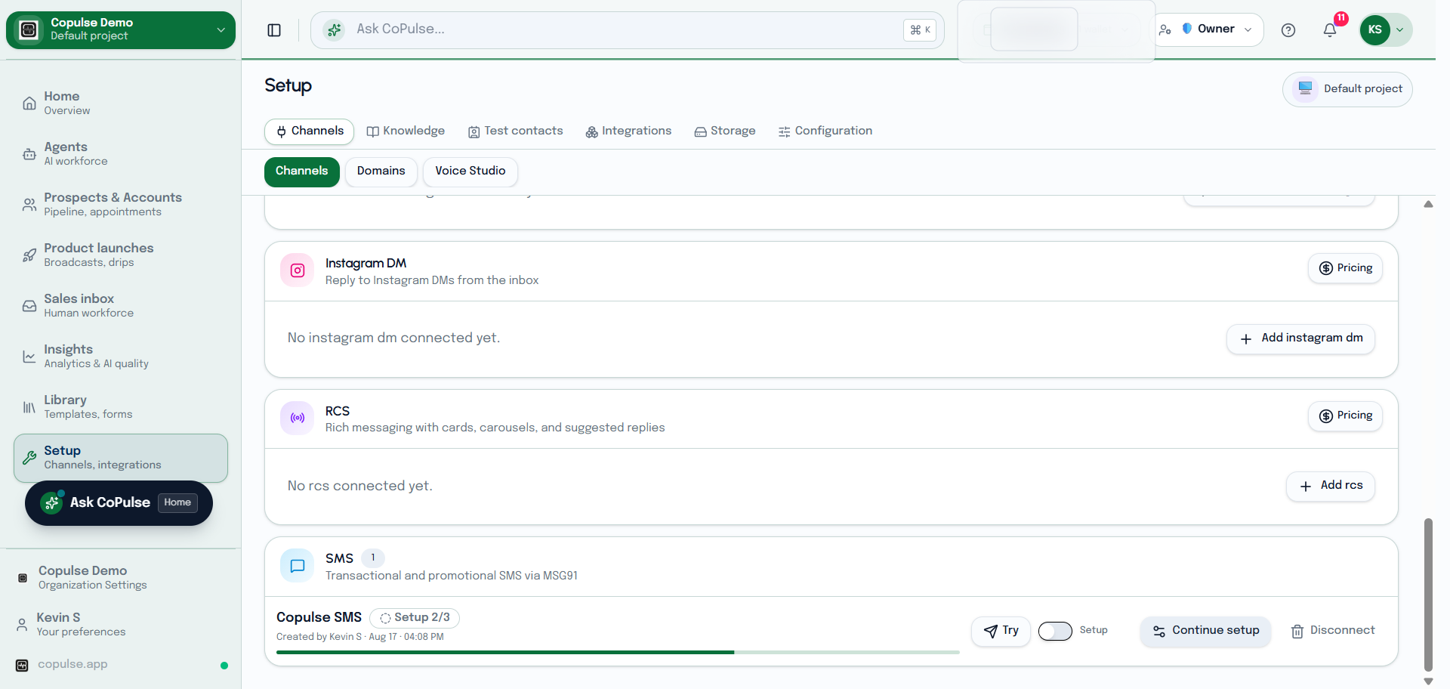Click the copulse.app logo icon
This screenshot has height=689, width=1450.
(22, 665)
